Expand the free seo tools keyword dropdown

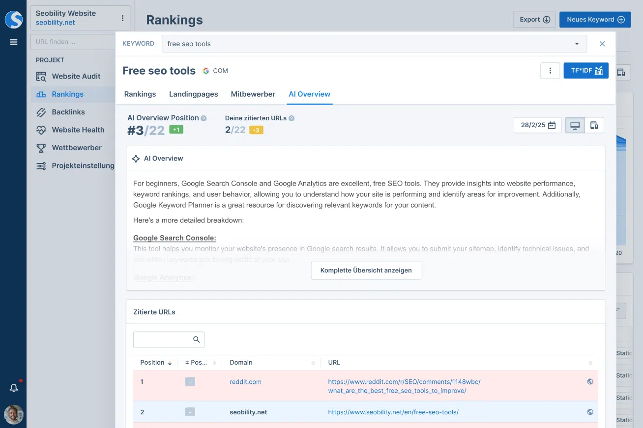coord(577,44)
